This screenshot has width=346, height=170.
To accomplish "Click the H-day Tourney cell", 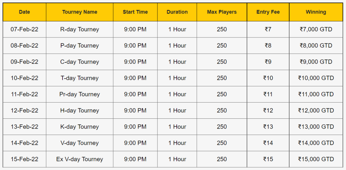I will point(80,111).
